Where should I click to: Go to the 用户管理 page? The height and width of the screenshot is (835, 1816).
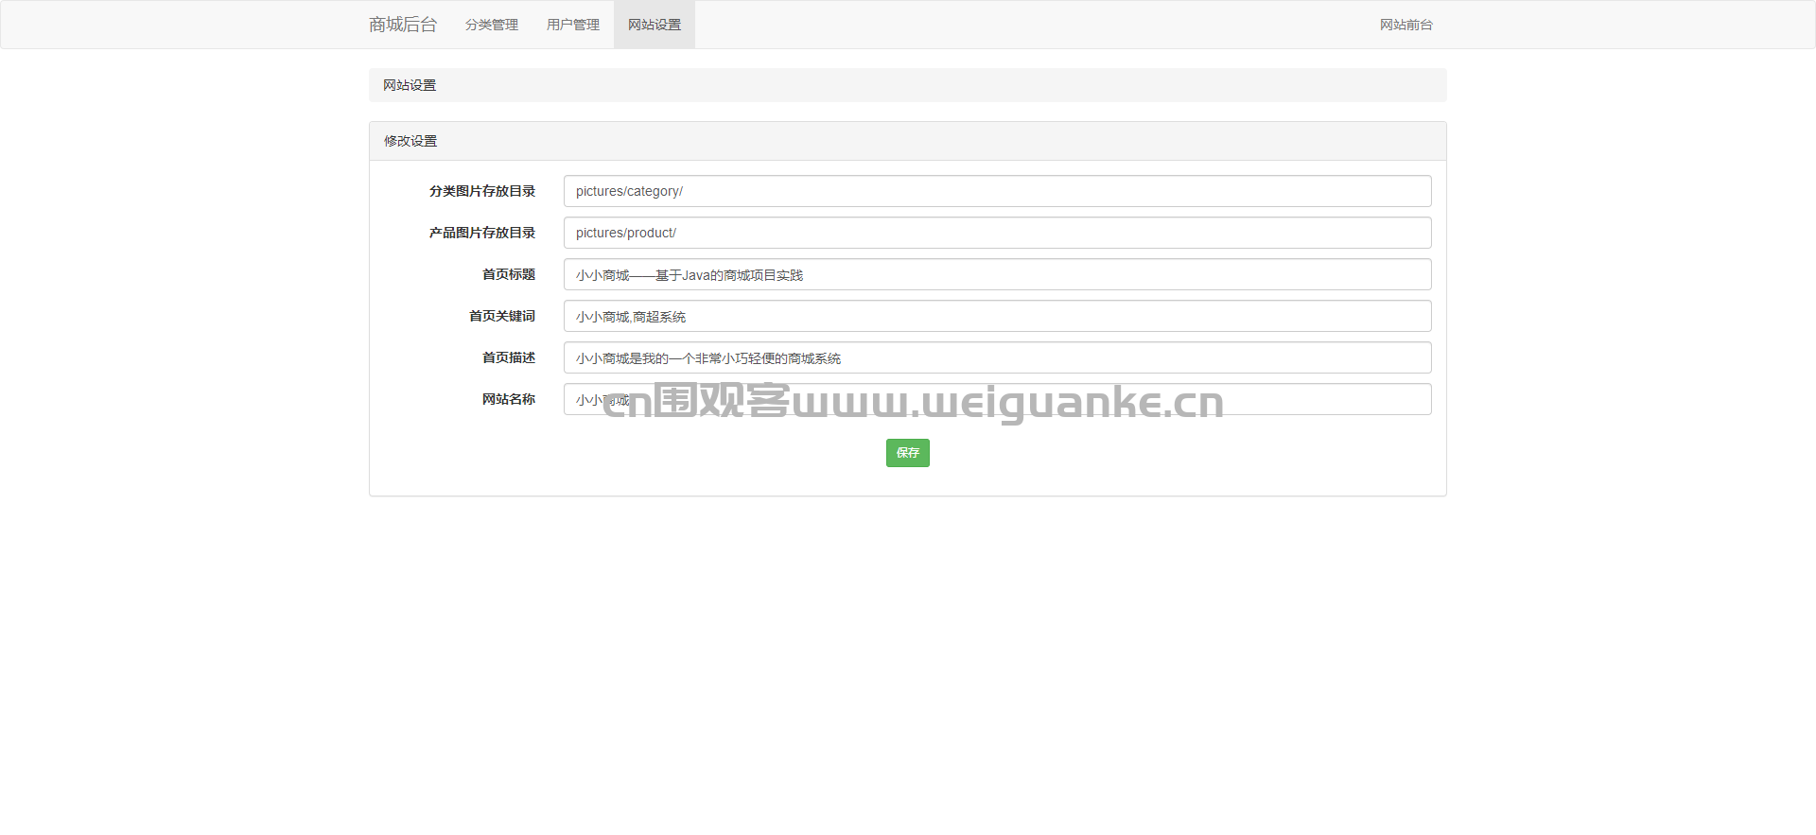coord(572,25)
